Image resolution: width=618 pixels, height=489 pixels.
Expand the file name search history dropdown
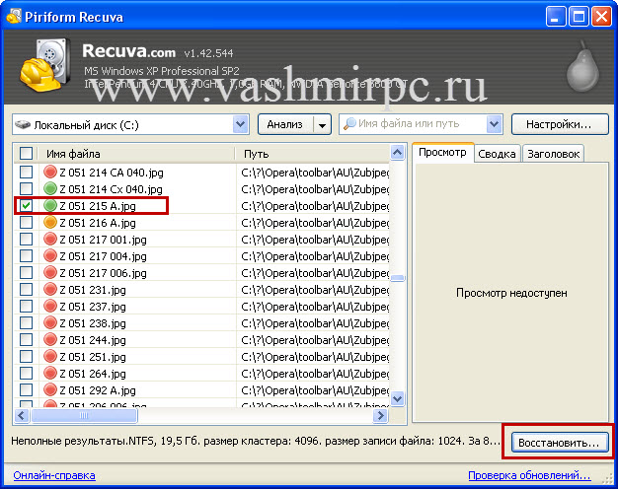pos(494,124)
